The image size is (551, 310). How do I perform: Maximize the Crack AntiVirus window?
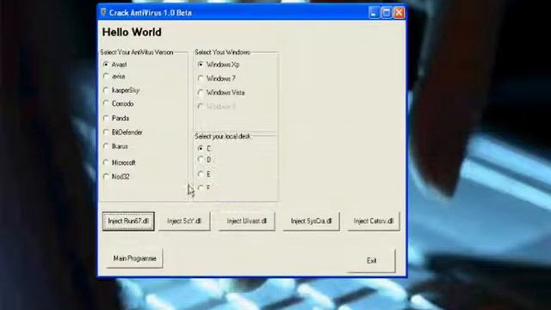tap(387, 13)
